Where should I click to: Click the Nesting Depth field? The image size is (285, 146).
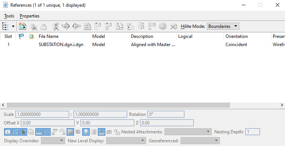tap(253, 132)
